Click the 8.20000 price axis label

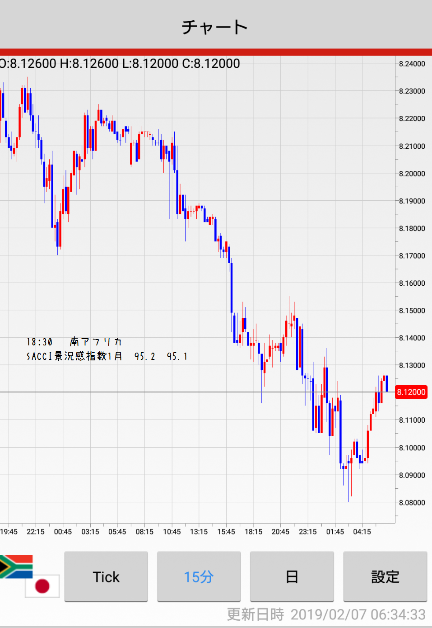pos(412,174)
